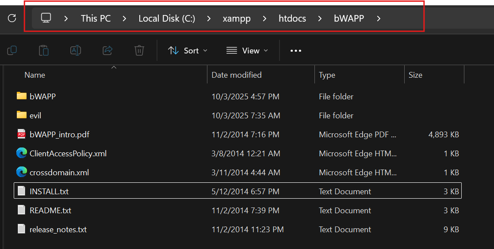Open the View dropdown menu
The image size is (494, 249).
point(247,50)
